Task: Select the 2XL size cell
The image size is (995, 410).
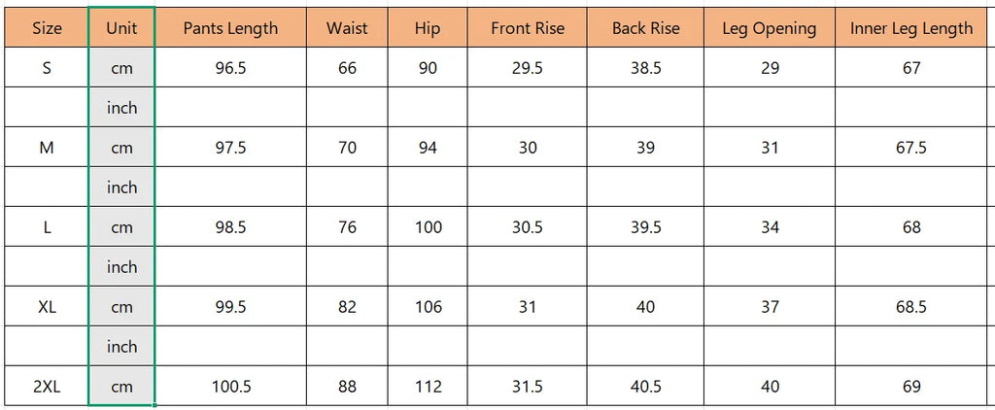Action: click(x=47, y=386)
